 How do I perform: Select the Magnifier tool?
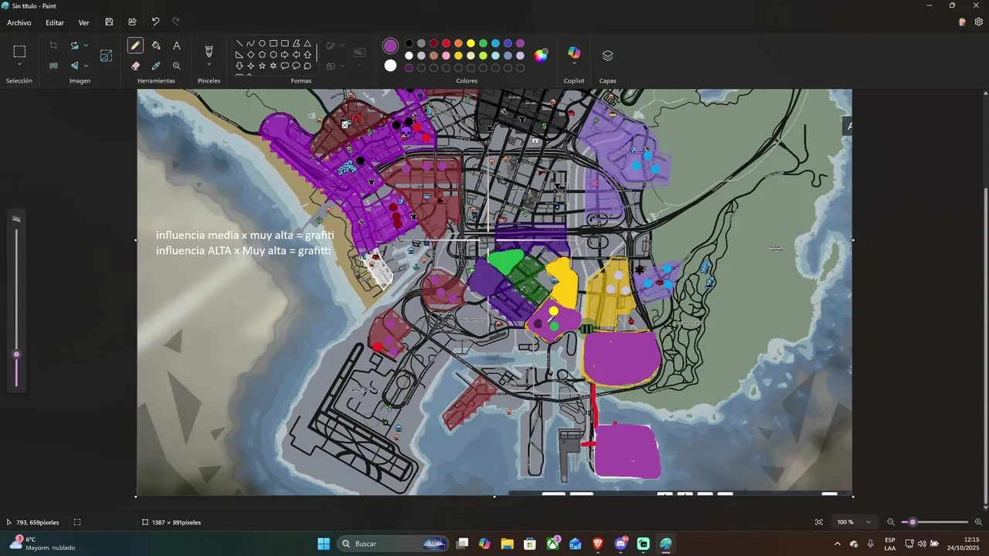pos(176,66)
